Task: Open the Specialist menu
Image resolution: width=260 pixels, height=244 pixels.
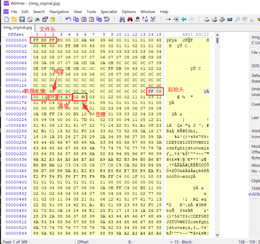Action: coord(109,12)
